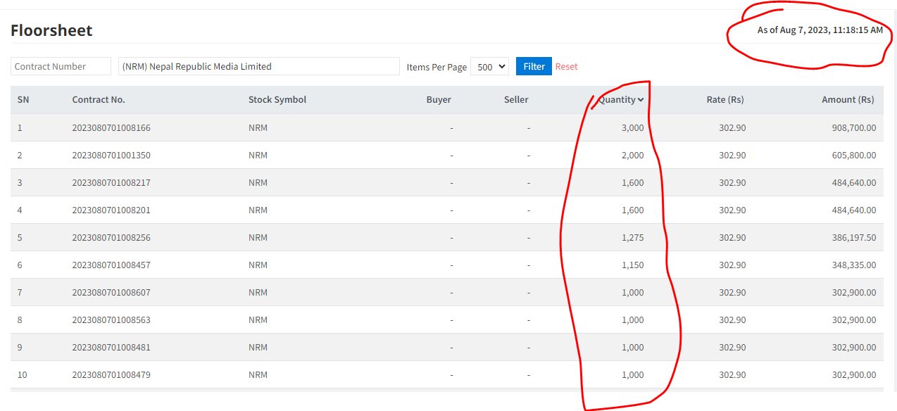Image resolution: width=897 pixels, height=411 pixels.
Task: Select contract number 2023080701008166
Action: point(111,127)
